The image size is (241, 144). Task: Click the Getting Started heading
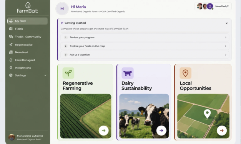pyautogui.click(x=75, y=23)
